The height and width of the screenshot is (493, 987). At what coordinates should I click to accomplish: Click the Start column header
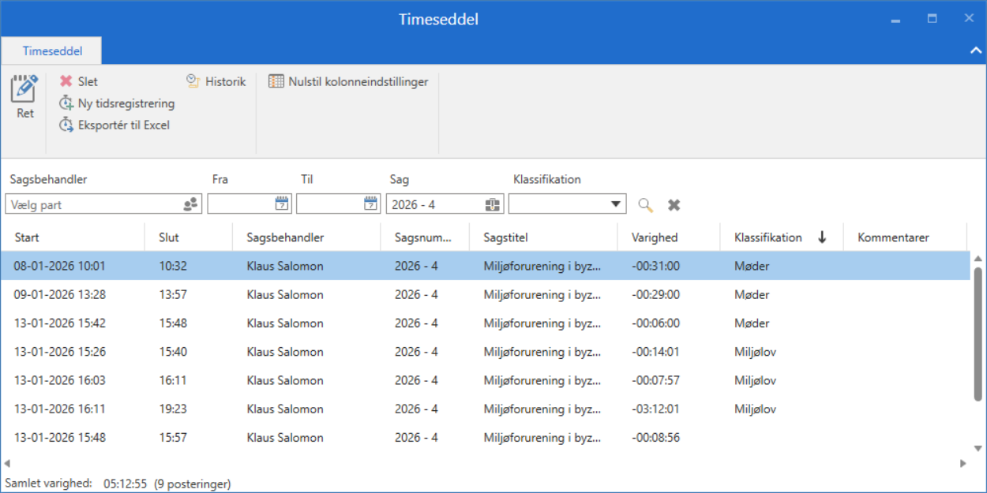point(27,237)
